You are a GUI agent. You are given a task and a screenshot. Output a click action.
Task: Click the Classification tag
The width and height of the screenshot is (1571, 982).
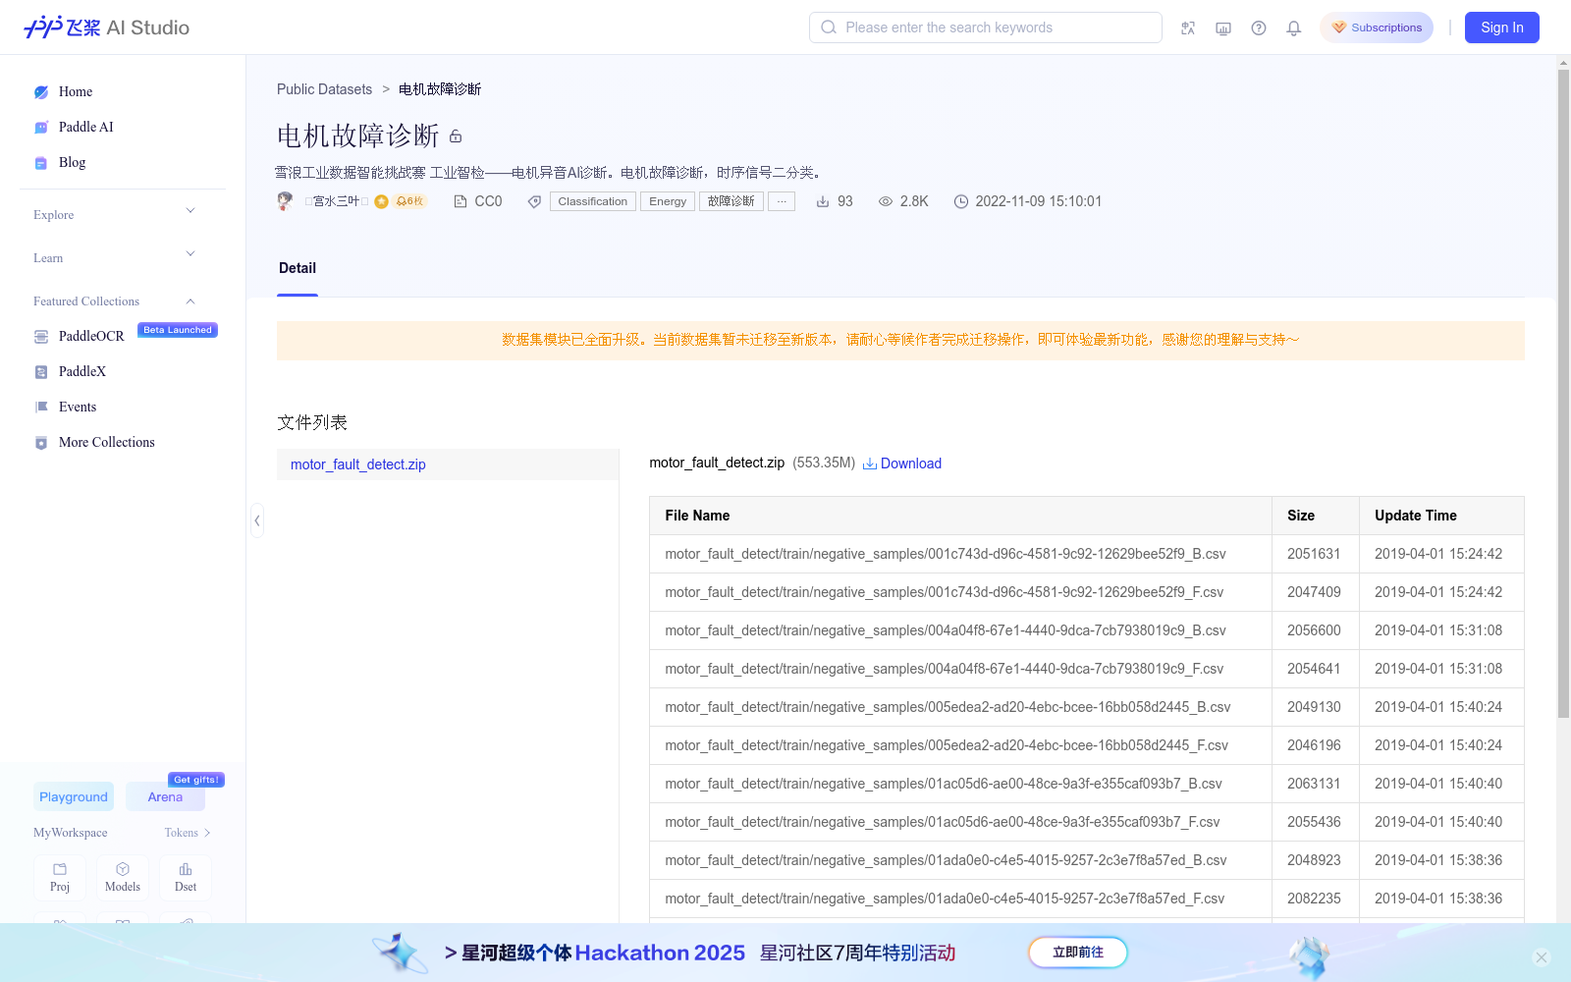[x=593, y=201]
